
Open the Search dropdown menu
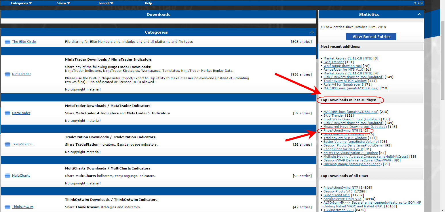[106, 3]
